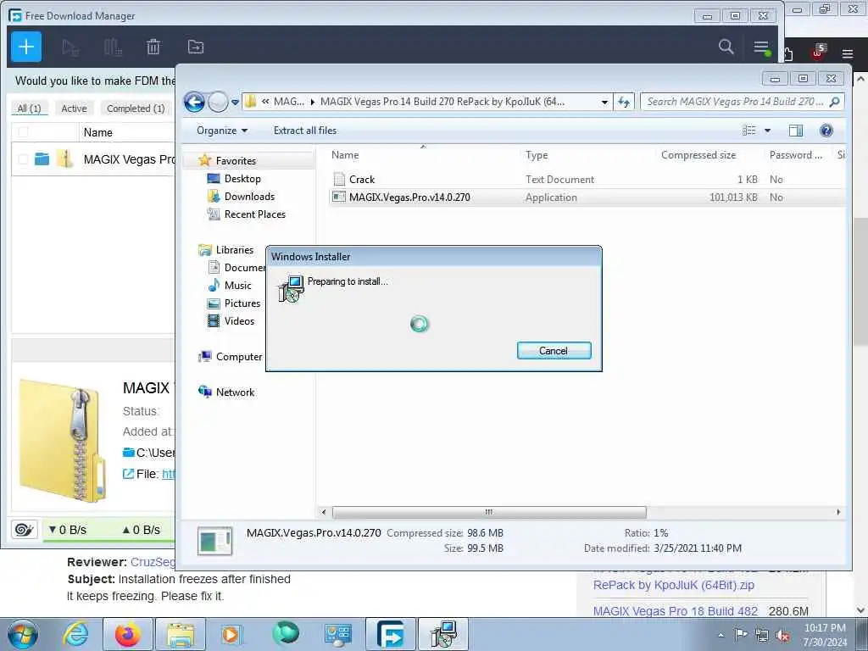Click the refresh button beside address bar
The width and height of the screenshot is (868, 651).
624,102
